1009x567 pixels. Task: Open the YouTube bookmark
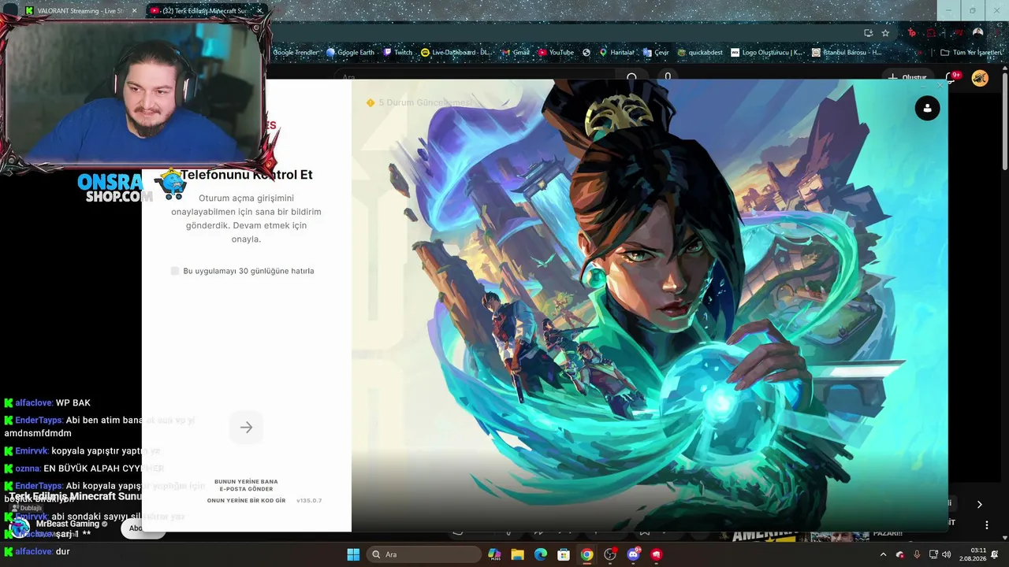pos(556,53)
